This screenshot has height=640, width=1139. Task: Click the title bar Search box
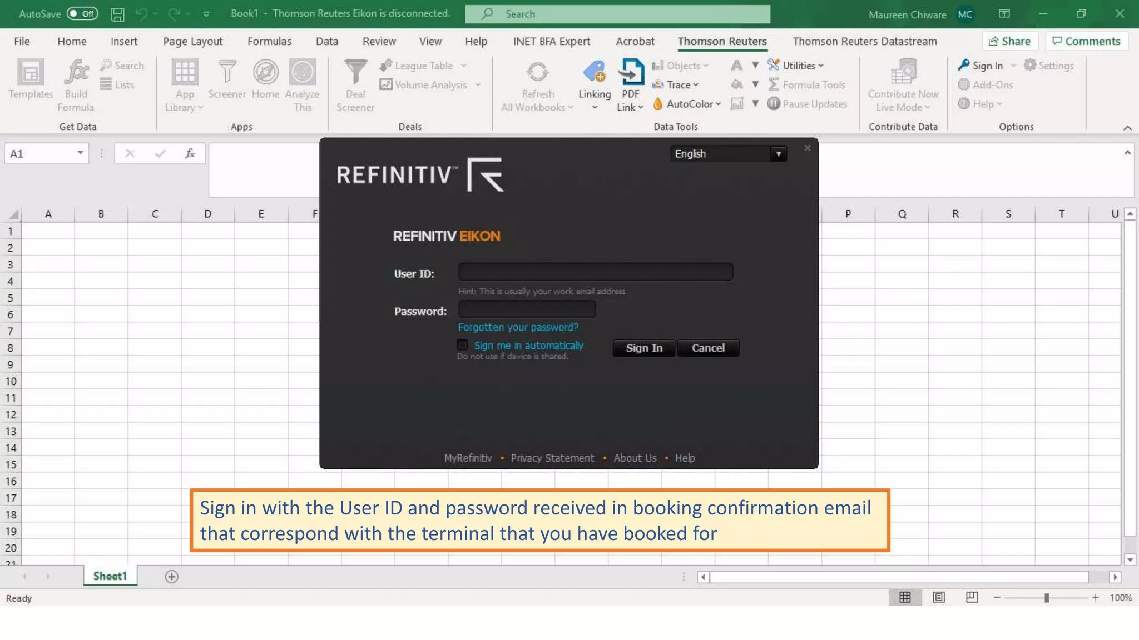[x=617, y=14]
